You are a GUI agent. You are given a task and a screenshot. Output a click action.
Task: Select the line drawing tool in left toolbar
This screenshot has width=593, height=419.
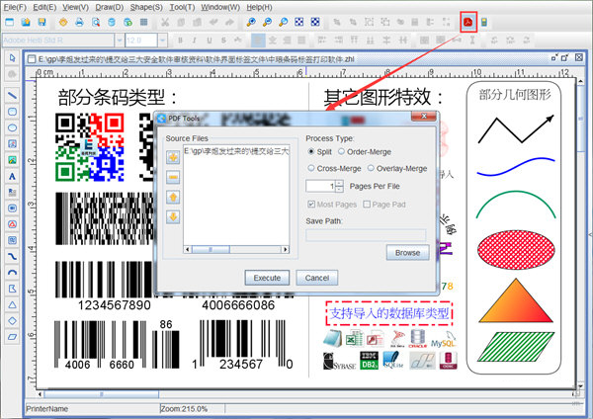(x=12, y=95)
